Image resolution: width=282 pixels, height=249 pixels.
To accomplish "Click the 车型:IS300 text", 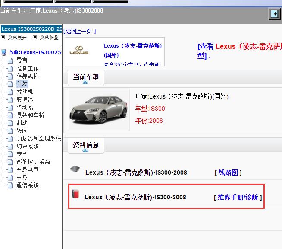I will tap(150, 109).
